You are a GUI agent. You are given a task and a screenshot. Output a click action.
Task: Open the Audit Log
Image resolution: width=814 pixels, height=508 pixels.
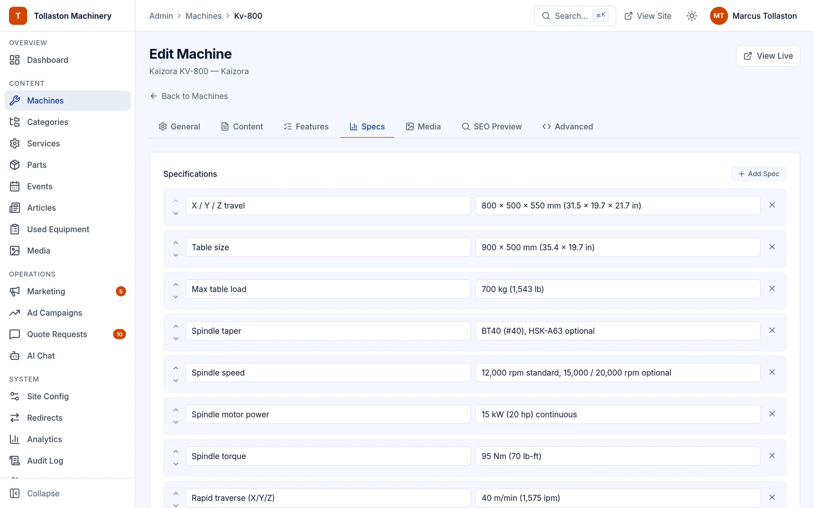67,461
